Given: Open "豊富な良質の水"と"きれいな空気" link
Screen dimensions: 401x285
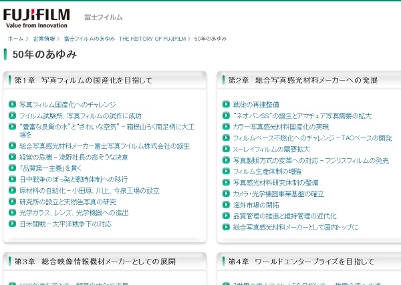Looking at the screenshot, I should [107, 131].
